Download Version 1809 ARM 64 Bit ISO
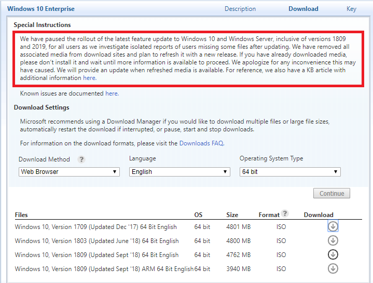This screenshot has height=283, width=373. click(x=333, y=268)
